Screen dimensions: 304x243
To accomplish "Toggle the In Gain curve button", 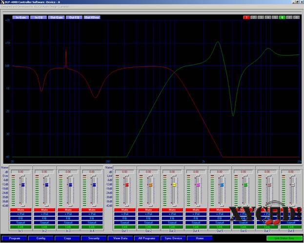I will [21, 18].
